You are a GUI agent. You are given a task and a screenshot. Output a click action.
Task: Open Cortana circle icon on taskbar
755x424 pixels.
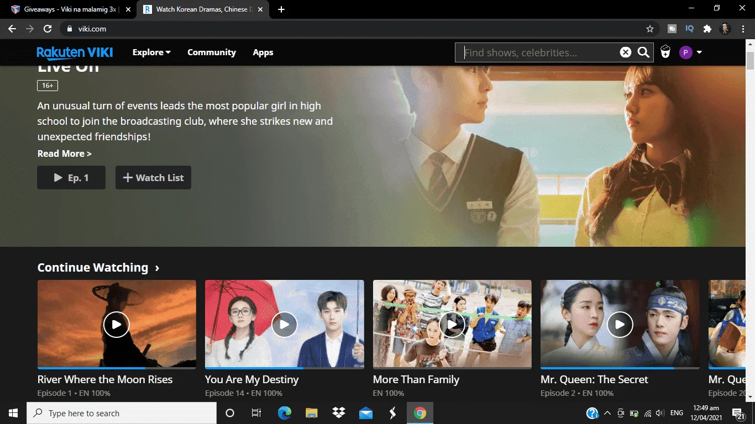[x=230, y=413]
